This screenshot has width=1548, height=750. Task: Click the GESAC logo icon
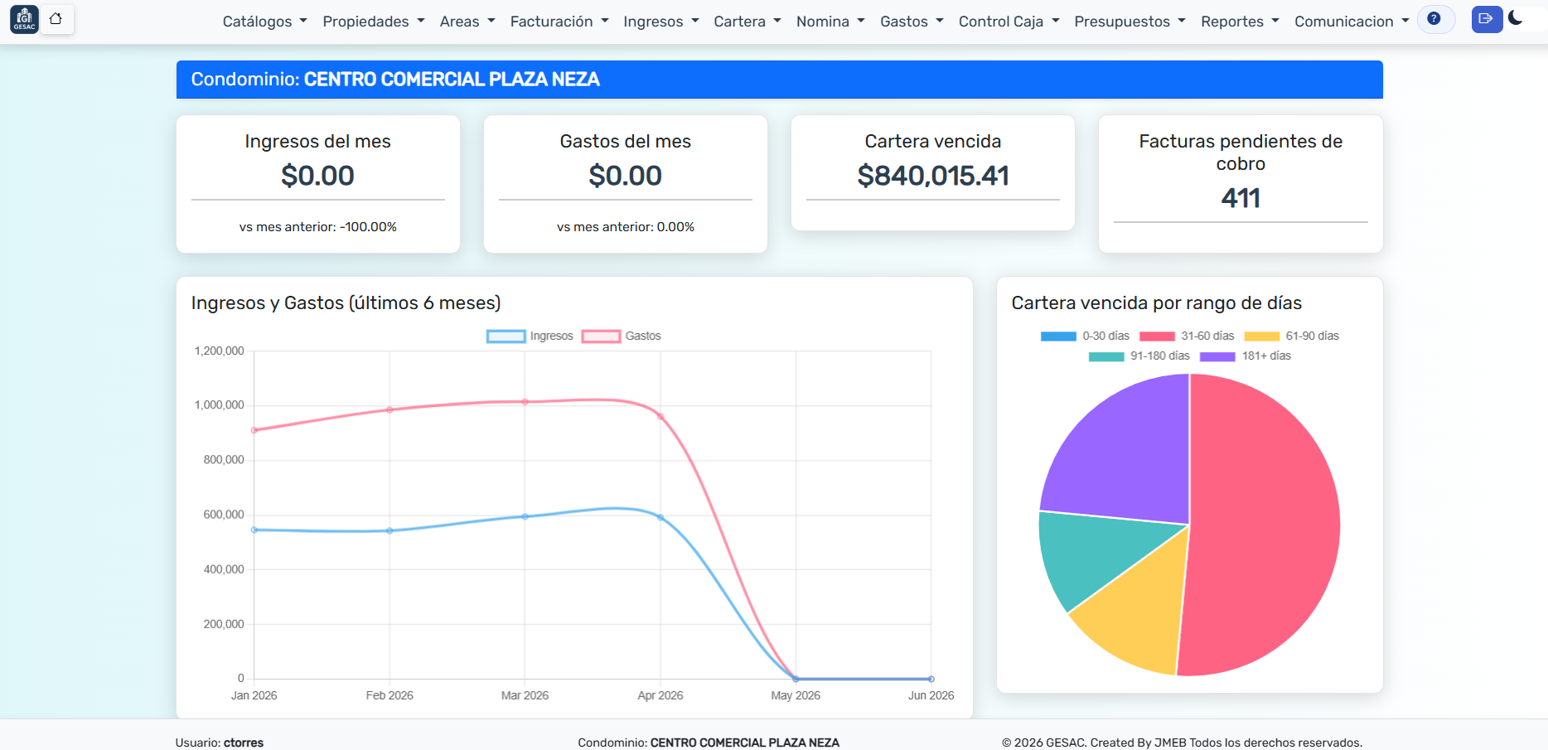point(24,19)
